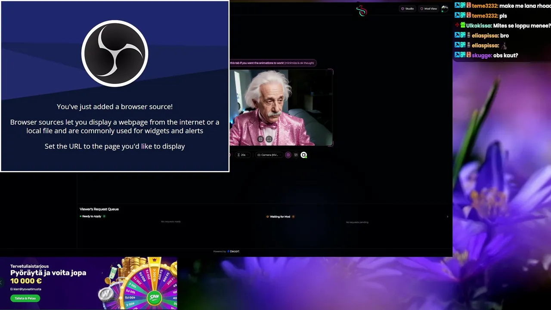Open the user profile avatar
551x310 pixels.
click(445, 8)
